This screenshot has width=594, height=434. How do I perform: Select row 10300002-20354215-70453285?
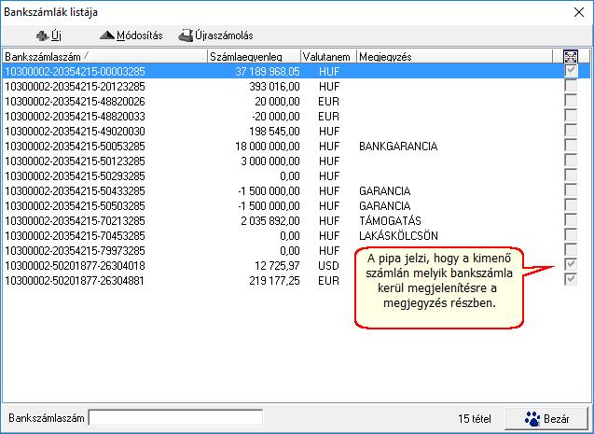point(297,236)
